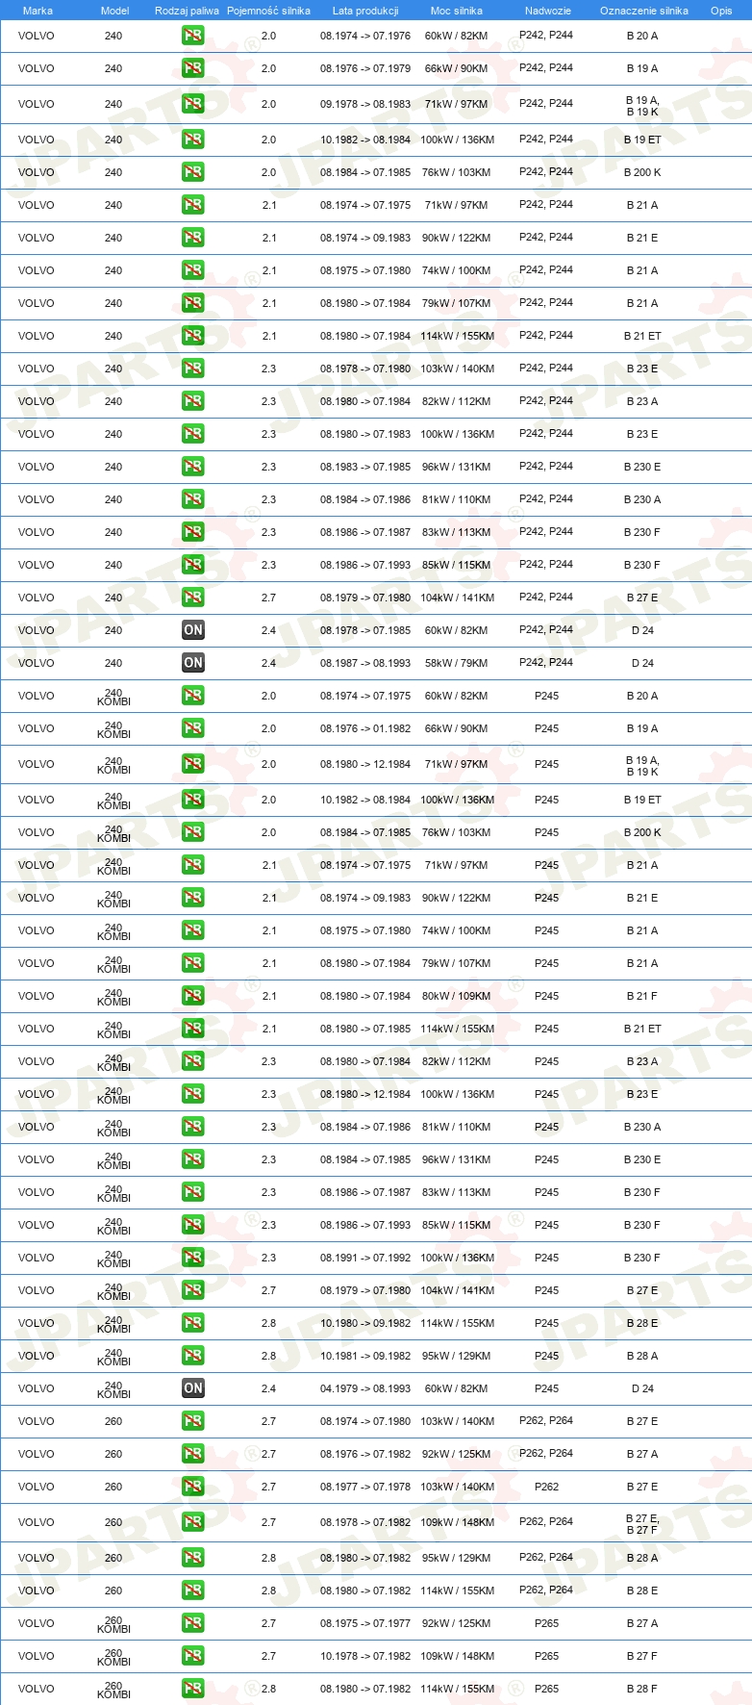Select petrol icon in the 08.1980 -> 07.1983 row
Image resolution: width=752 pixels, height=1705 pixels.
click(193, 434)
